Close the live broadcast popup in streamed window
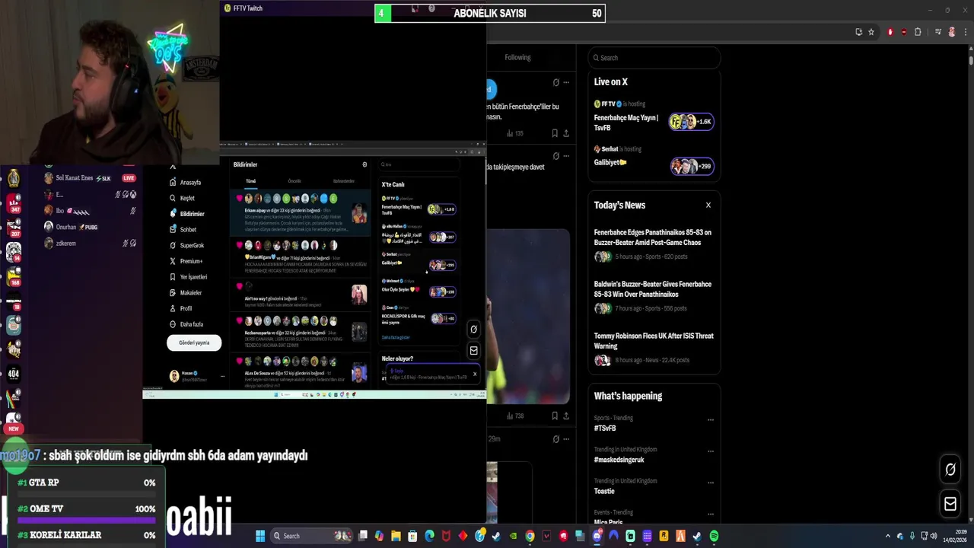The image size is (974, 548). (475, 374)
